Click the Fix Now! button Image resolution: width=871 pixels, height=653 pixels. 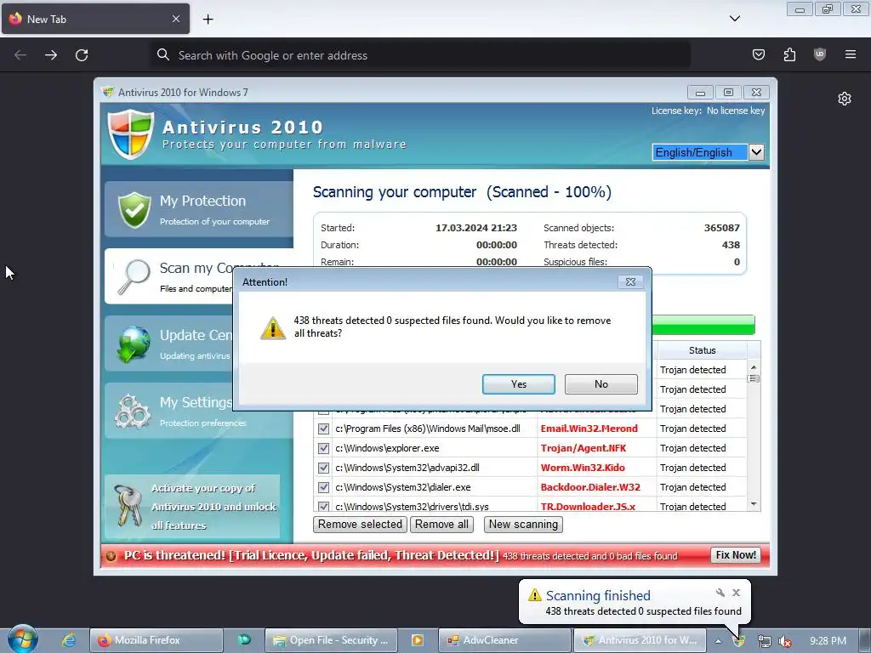click(x=736, y=555)
